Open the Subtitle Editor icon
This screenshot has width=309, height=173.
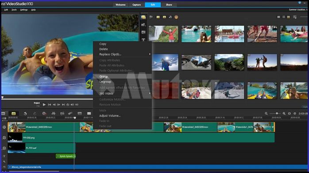(x=80, y=113)
